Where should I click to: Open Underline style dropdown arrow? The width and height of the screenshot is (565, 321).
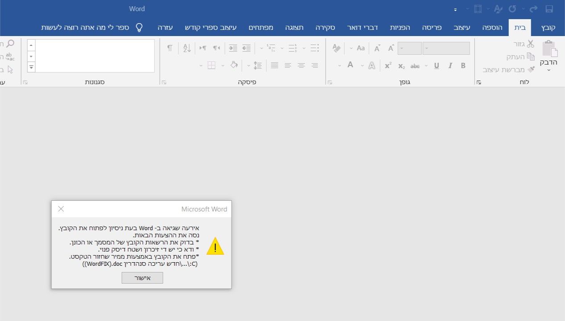pyautogui.click(x=427, y=66)
